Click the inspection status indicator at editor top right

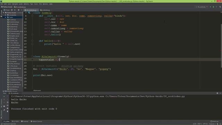point(221,12)
